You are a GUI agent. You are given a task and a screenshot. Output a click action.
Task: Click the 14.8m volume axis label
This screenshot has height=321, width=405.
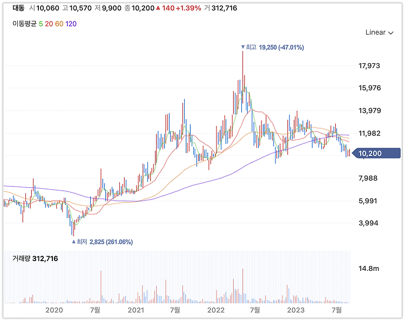pyautogui.click(x=369, y=269)
